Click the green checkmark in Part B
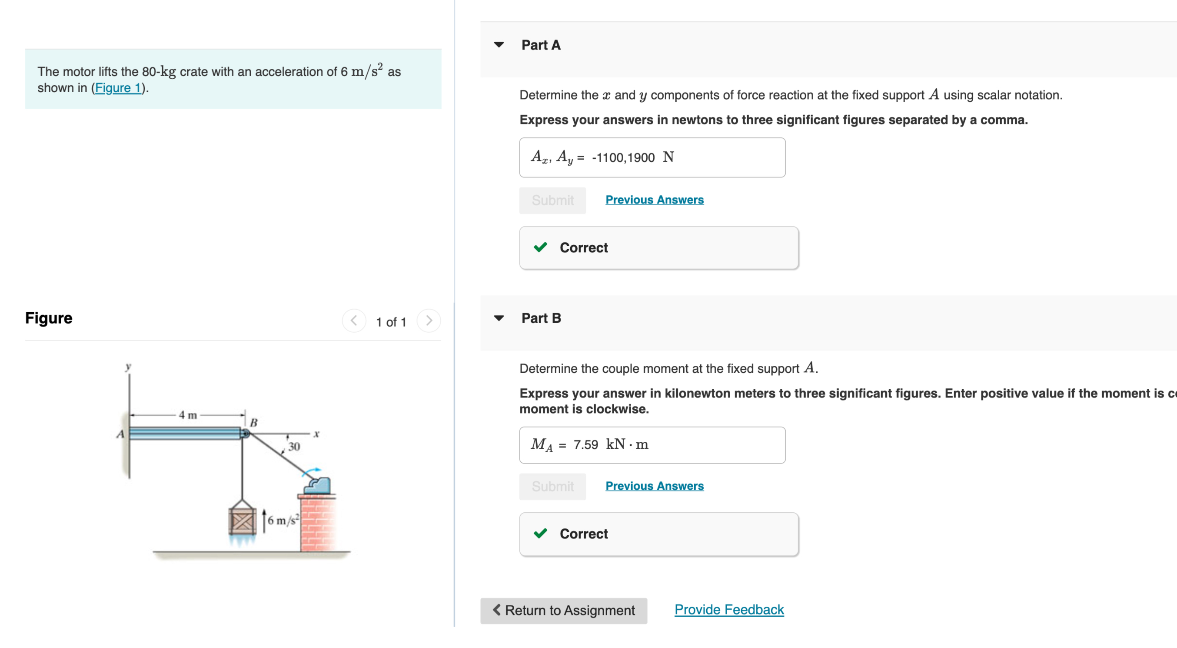1177x648 pixels. pyautogui.click(x=541, y=533)
